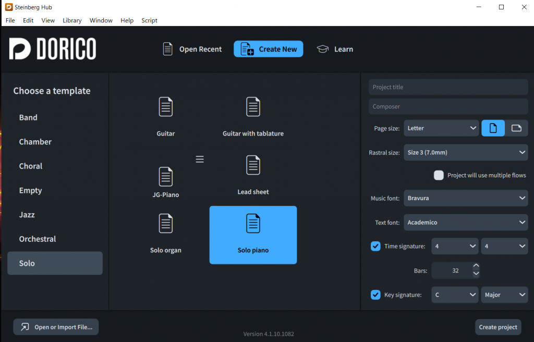Expand the Music font dropdown
Image resolution: width=534 pixels, height=342 pixels.
coord(466,198)
